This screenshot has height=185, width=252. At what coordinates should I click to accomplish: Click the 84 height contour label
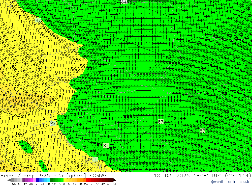coord(124,2)
